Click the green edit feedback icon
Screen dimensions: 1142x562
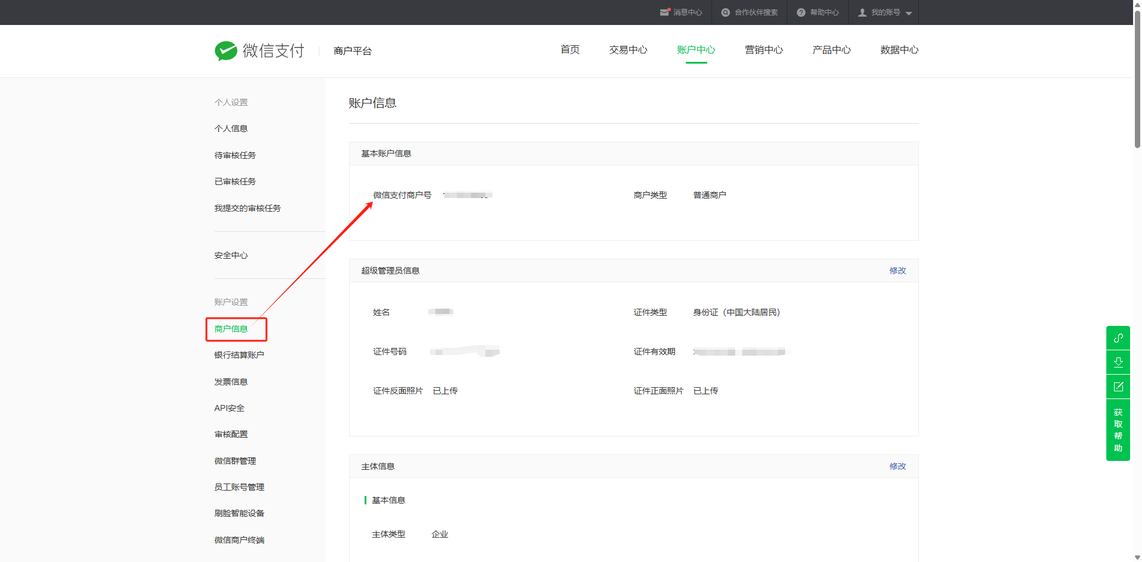(1118, 387)
